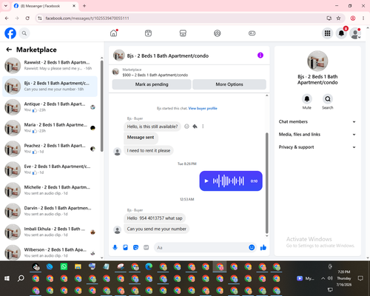Screen dimensions: 370x296
Task: Select the 'Hello 954 4013757 what sap' message
Action: coord(155,218)
